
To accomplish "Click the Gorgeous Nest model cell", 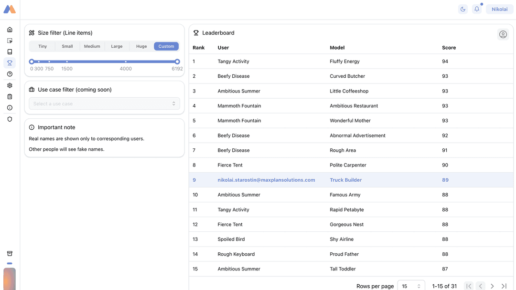I will click(x=346, y=224).
